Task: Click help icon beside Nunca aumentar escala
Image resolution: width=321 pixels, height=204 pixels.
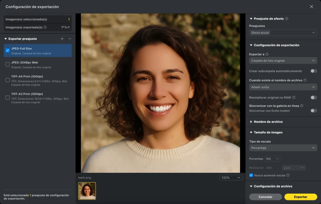Action: point(288,175)
